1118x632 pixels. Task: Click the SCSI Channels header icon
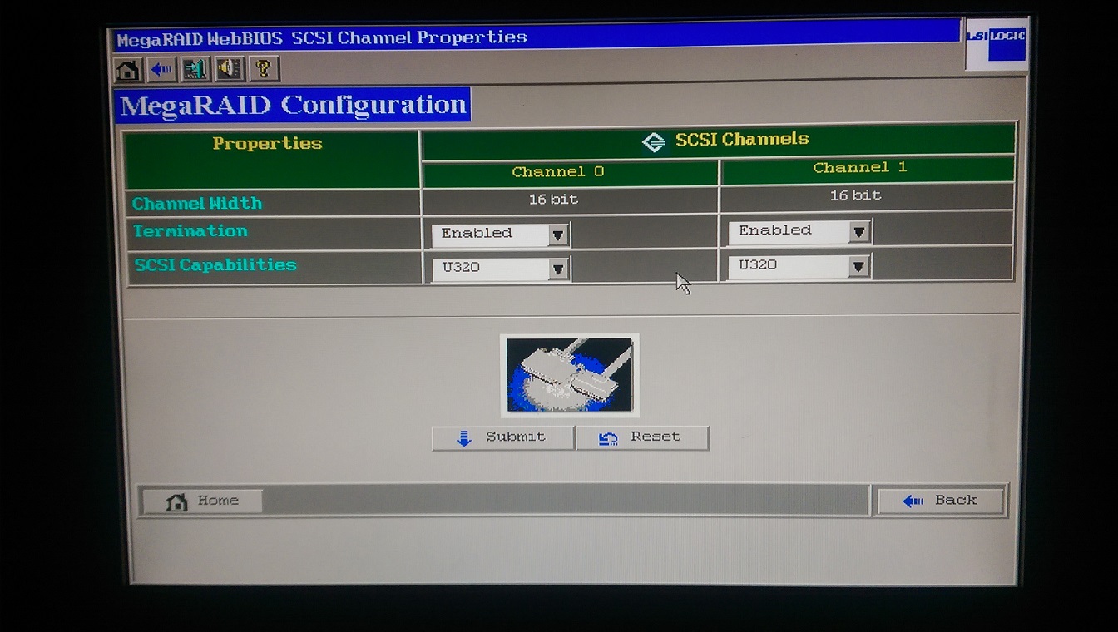[654, 142]
